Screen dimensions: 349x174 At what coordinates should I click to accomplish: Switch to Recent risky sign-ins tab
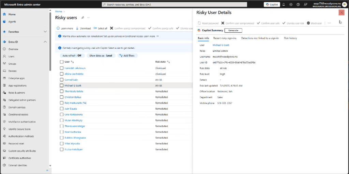225,38
